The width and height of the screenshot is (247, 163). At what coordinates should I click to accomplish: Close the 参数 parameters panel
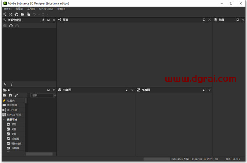click(x=243, y=20)
